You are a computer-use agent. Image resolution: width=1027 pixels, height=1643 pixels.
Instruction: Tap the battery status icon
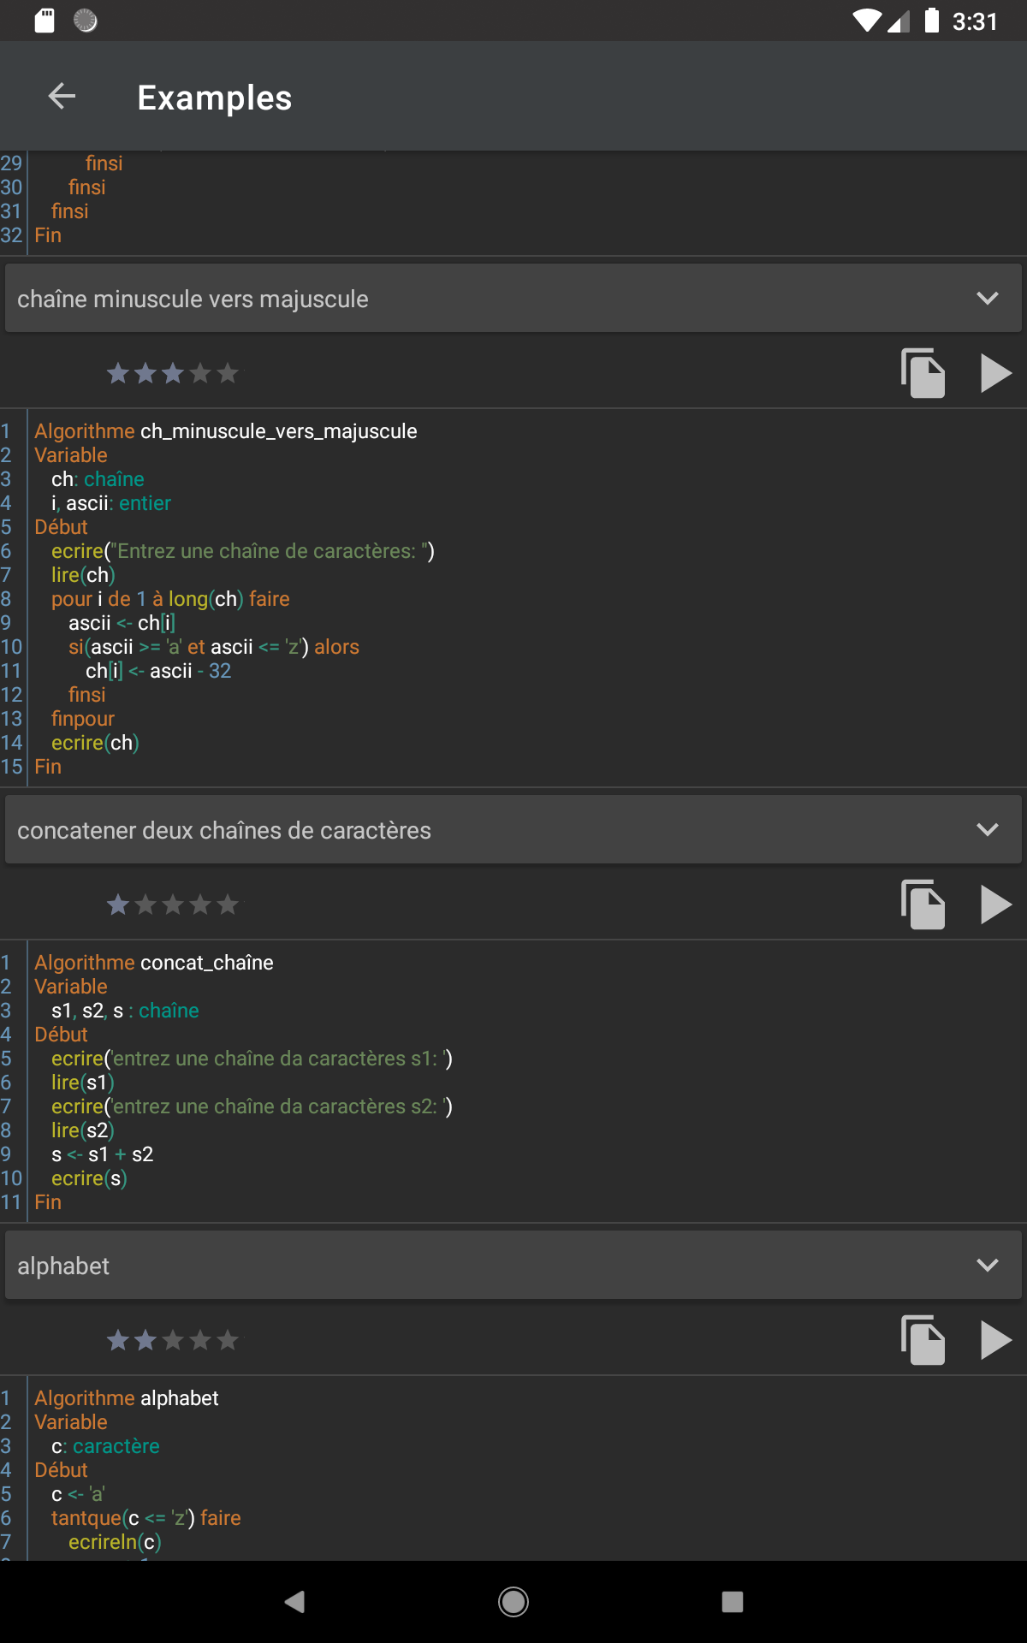pos(932,21)
